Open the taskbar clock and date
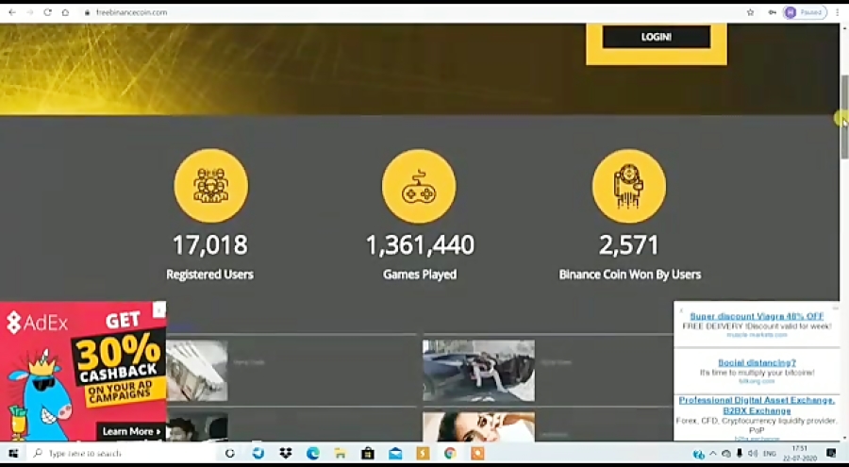Image resolution: width=849 pixels, height=467 pixels. (800, 454)
